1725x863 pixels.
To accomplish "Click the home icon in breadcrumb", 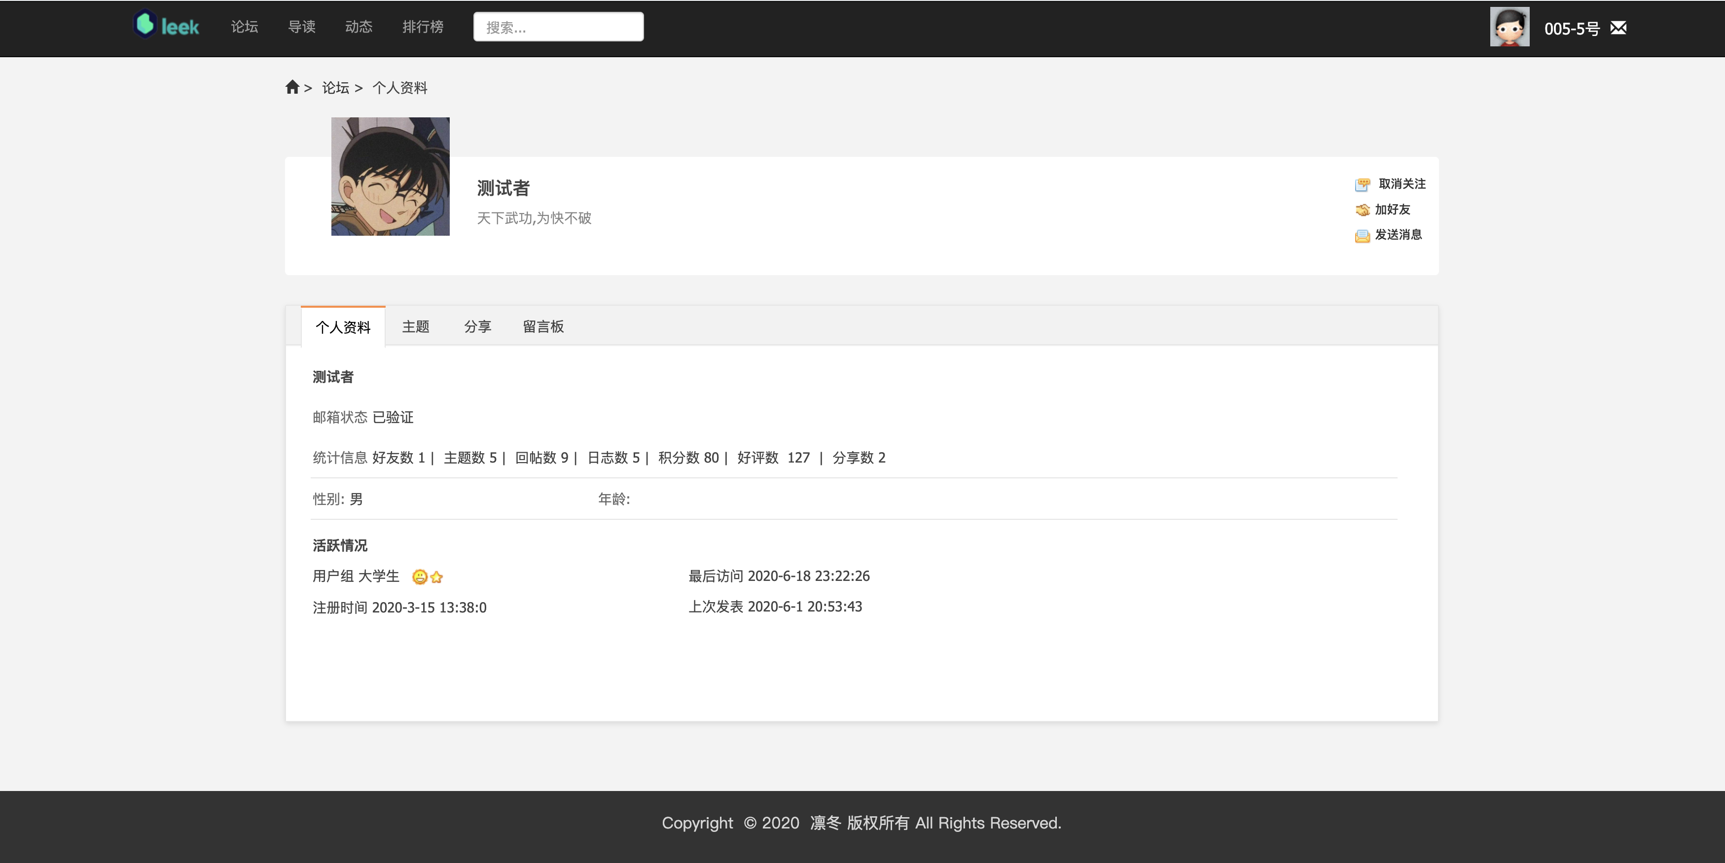I will point(292,87).
